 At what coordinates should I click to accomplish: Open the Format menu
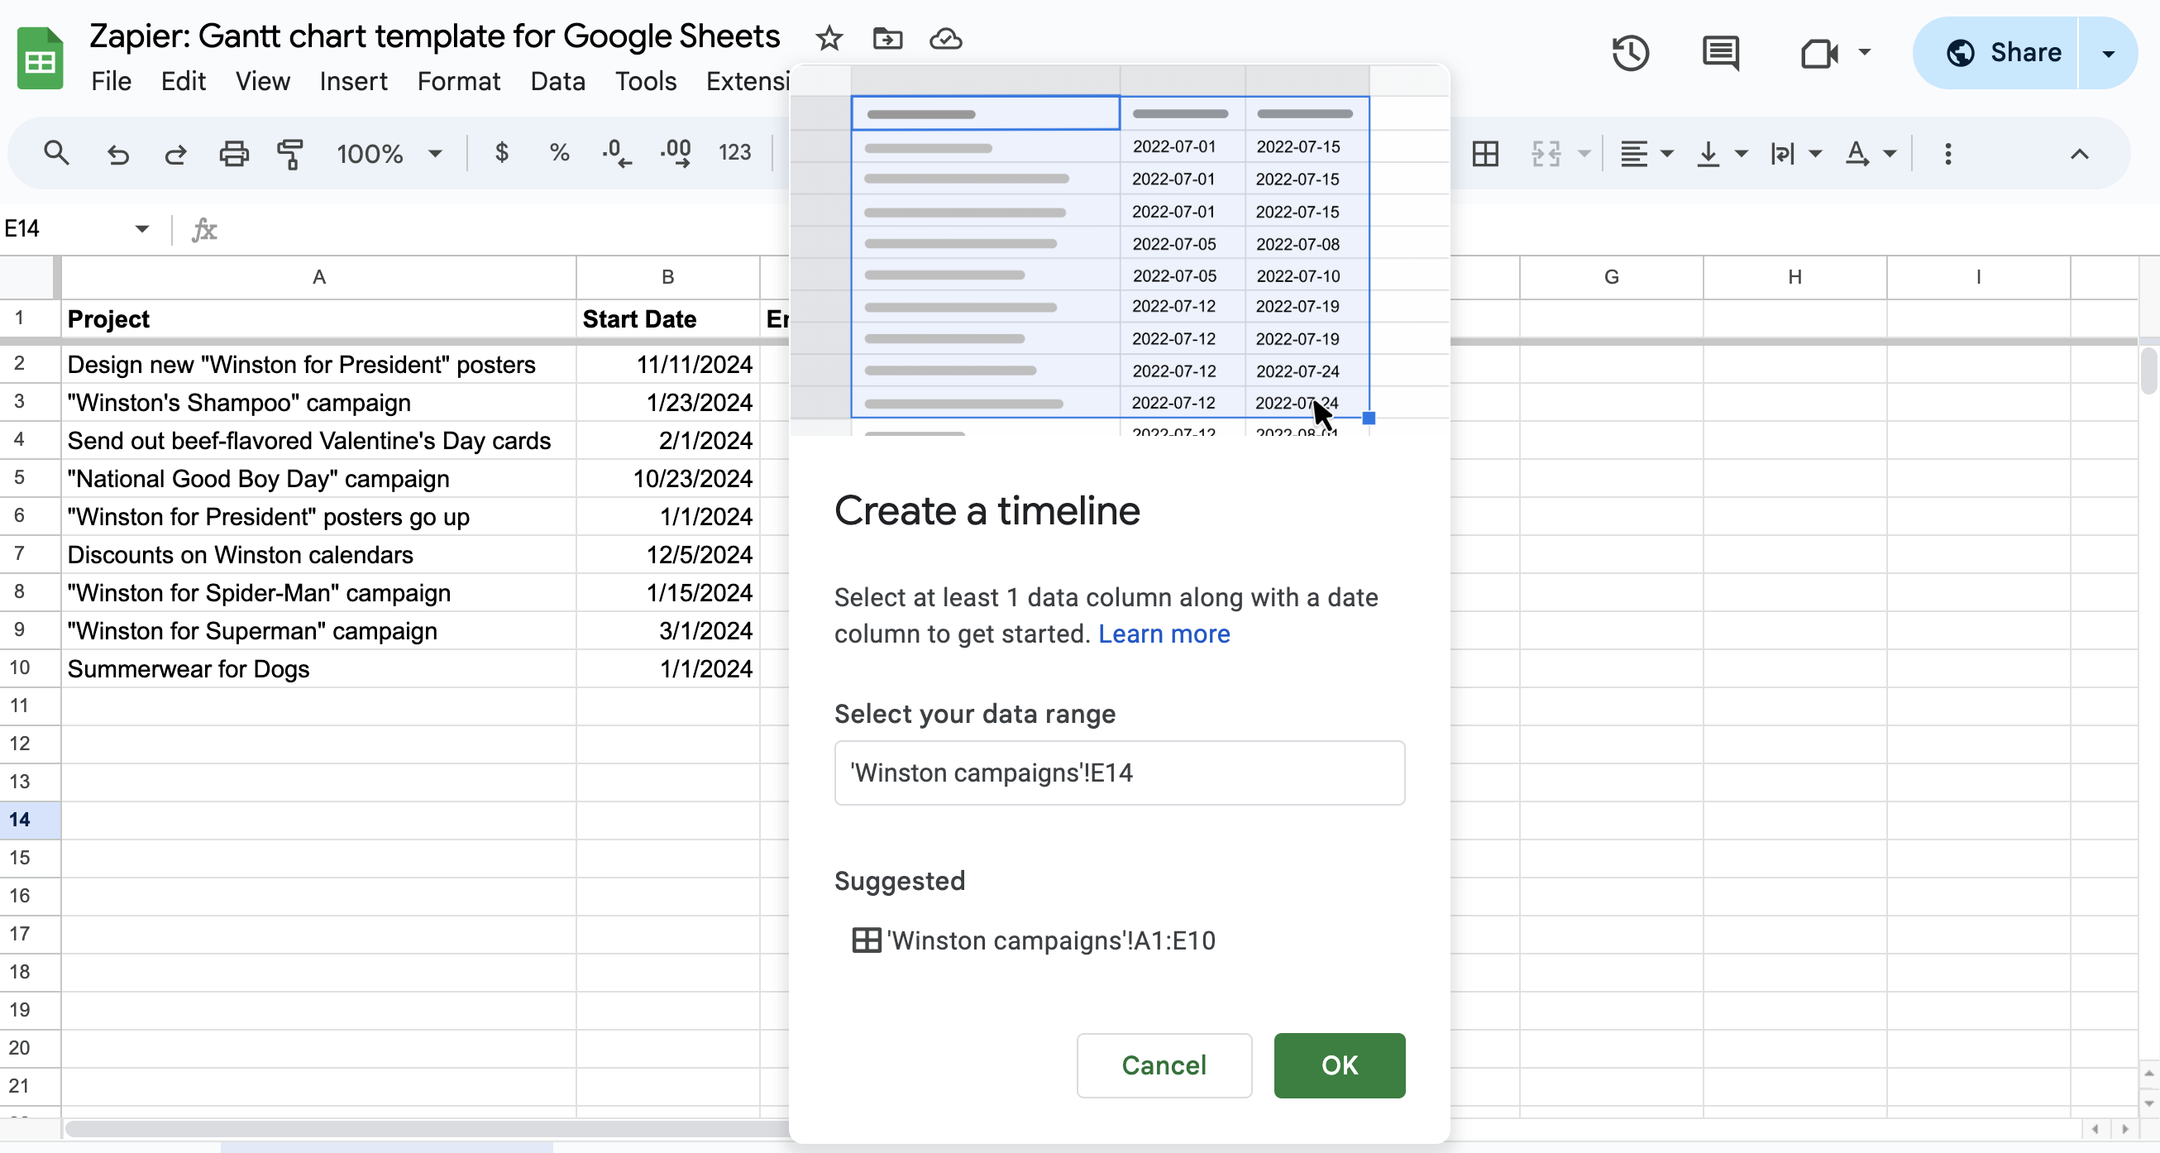pyautogui.click(x=459, y=81)
